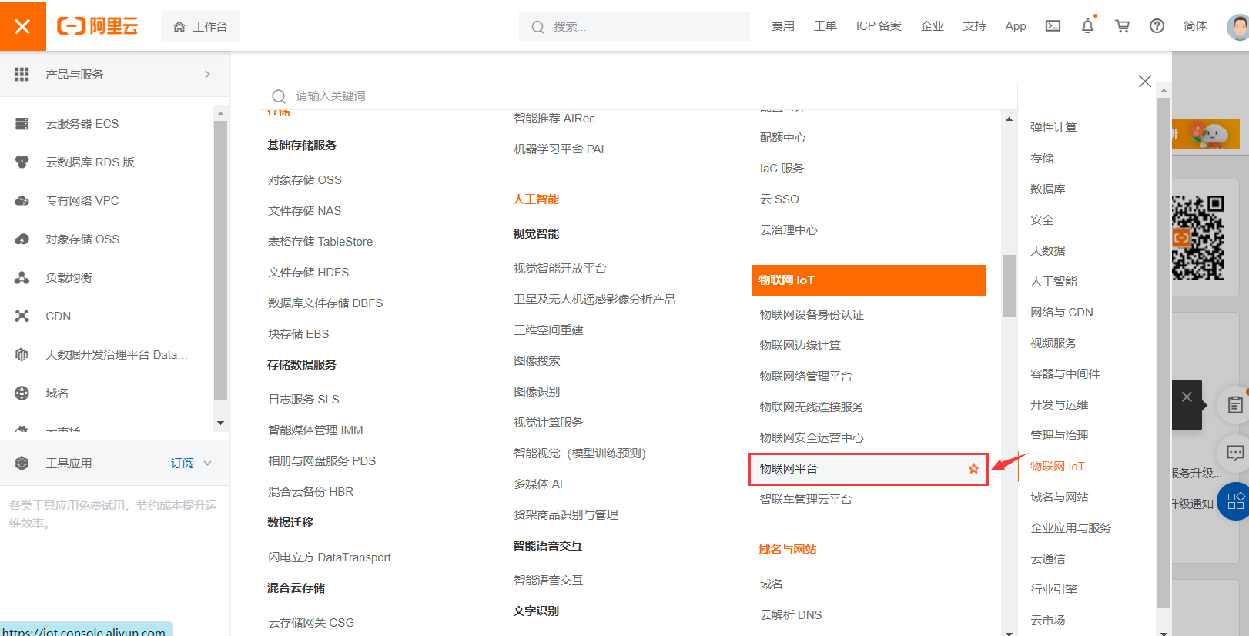The width and height of the screenshot is (1249, 636).
Task: Click the help question mark icon
Action: 1157,26
